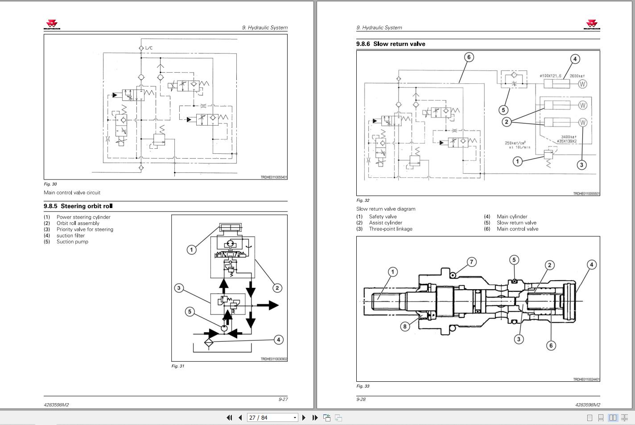
Task: Click the 9.8.5 Steering orbit roll heading
Action: coord(78,206)
